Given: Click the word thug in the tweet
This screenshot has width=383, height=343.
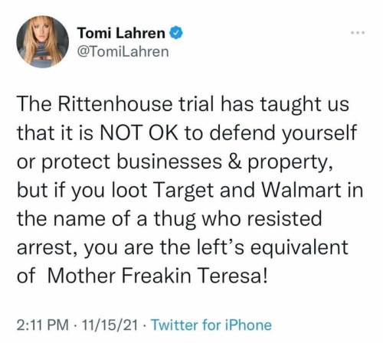Looking at the screenshot, I should point(175,220).
